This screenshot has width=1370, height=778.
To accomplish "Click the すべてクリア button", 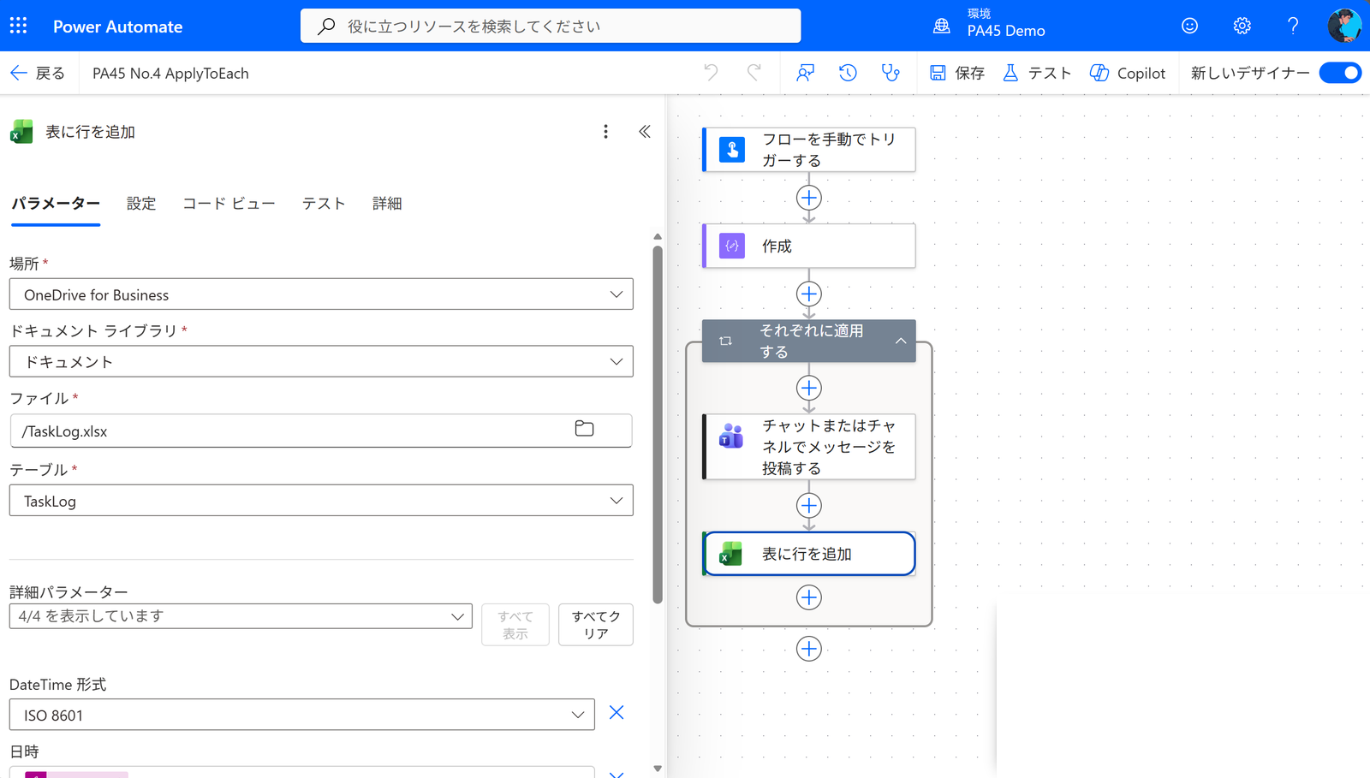I will [596, 625].
